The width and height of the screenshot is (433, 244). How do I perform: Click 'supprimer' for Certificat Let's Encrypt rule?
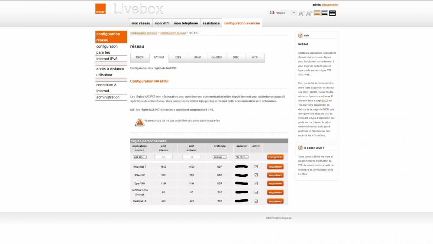[x=275, y=192]
